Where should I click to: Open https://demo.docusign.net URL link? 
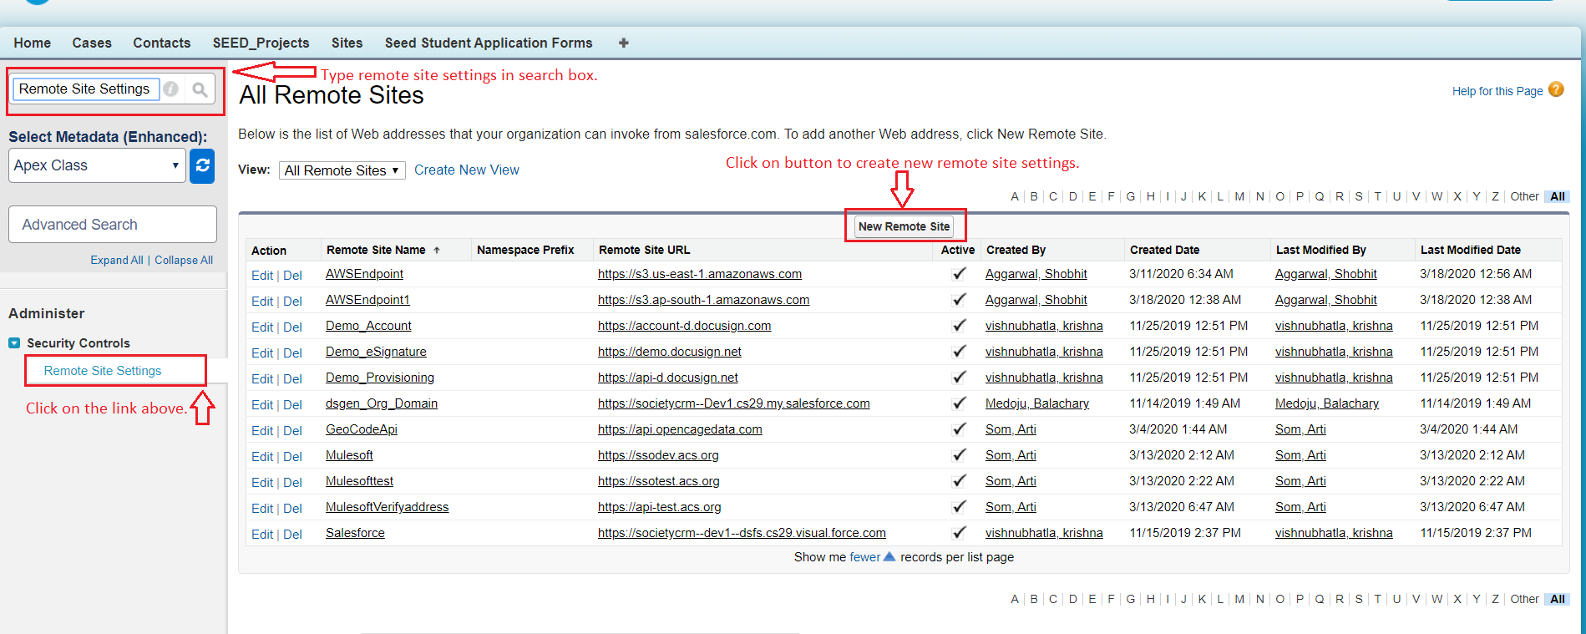coord(670,352)
